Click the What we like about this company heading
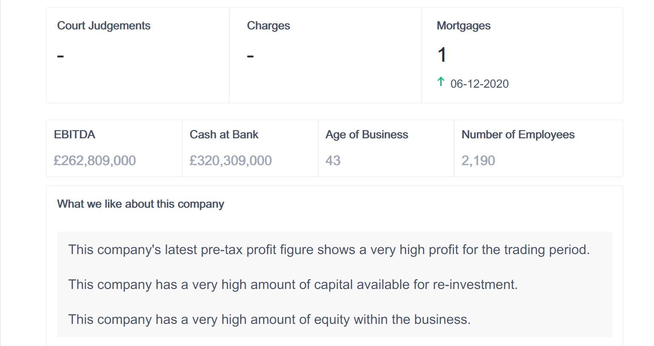 point(141,204)
